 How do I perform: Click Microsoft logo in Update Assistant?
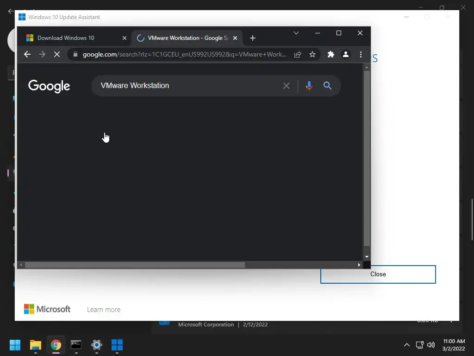47,309
